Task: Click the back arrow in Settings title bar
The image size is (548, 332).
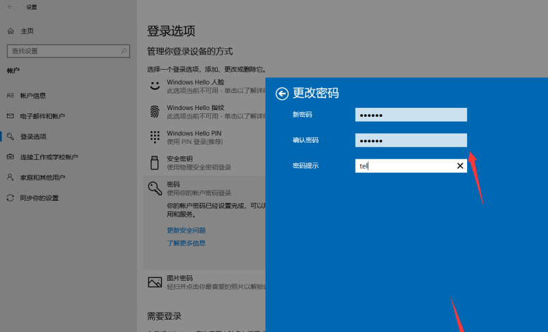Action: pos(10,7)
